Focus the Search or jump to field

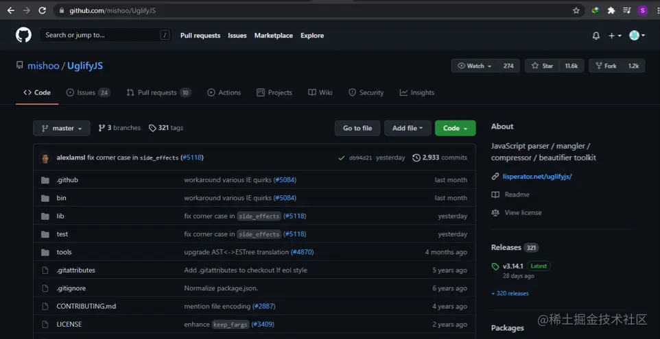105,36
